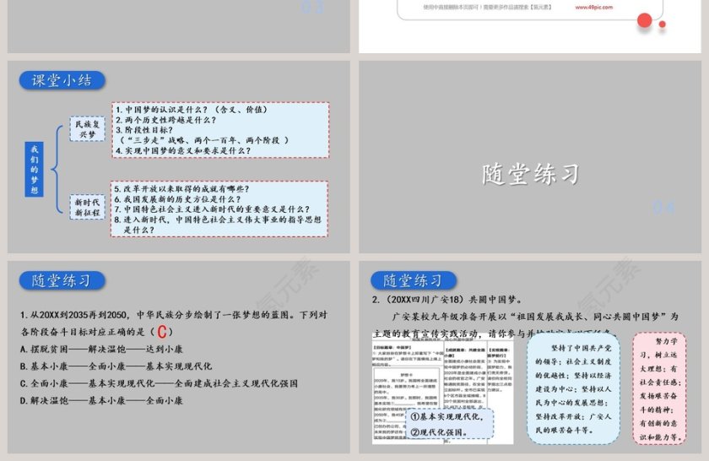
Task: Select line 3. 阶段性目标?
Action: click(x=144, y=130)
